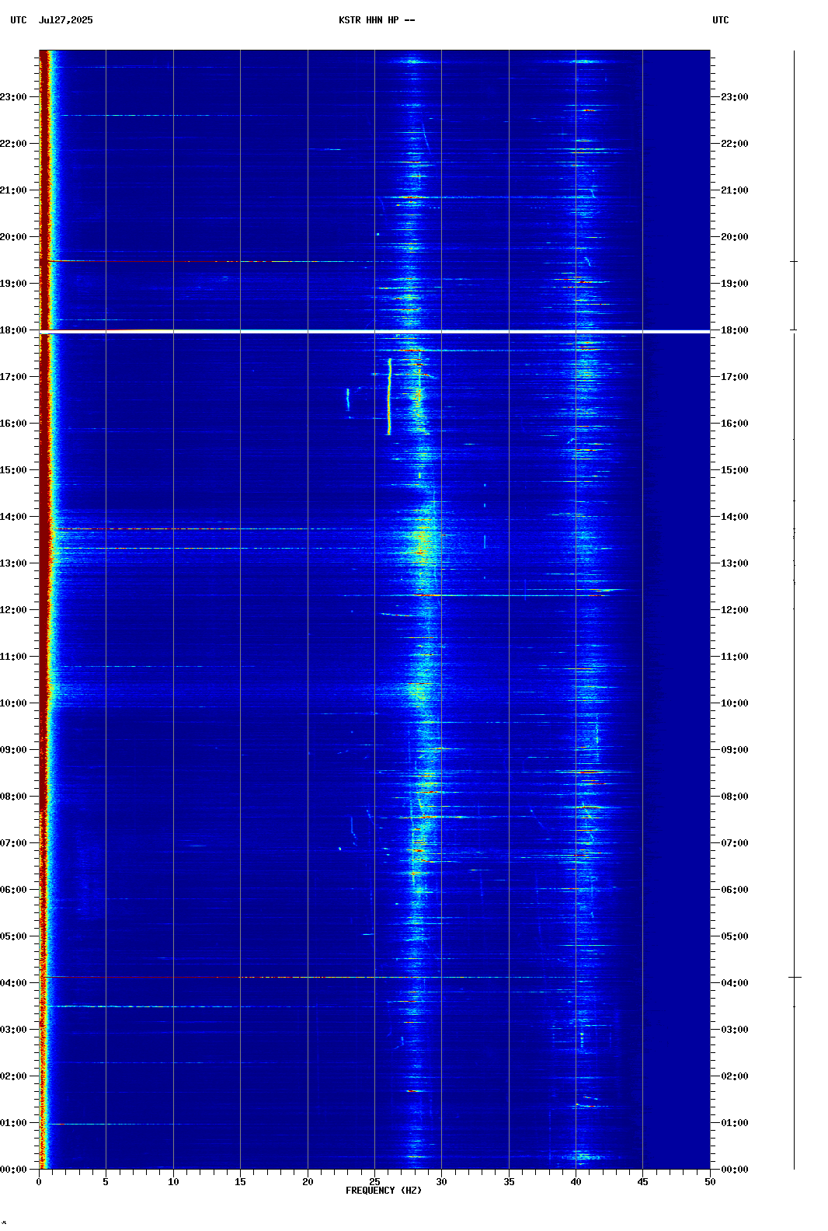The width and height of the screenshot is (828, 1231).
Task: Select the 50 Hz tick label
Action: tap(710, 1182)
